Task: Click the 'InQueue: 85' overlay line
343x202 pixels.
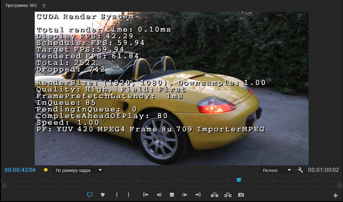Action: tap(66, 102)
